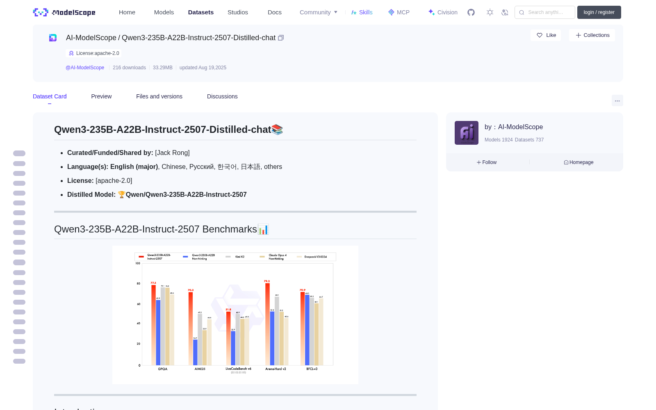656x410 pixels.
Task: Visit the organization Homepage
Action: pyautogui.click(x=579, y=162)
